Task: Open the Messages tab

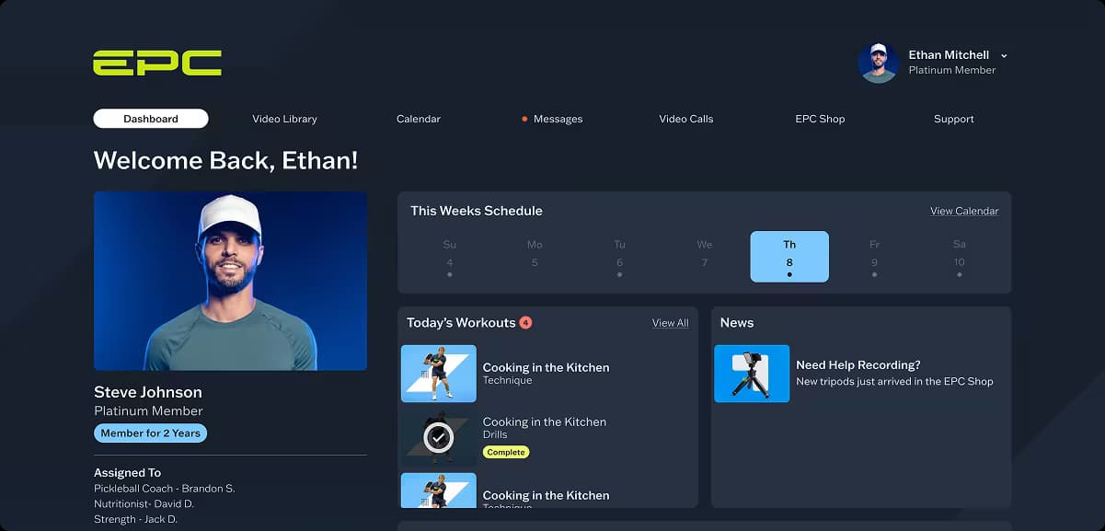Action: point(558,119)
